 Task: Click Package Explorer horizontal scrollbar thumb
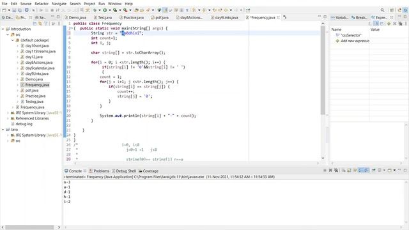[x=29, y=227]
